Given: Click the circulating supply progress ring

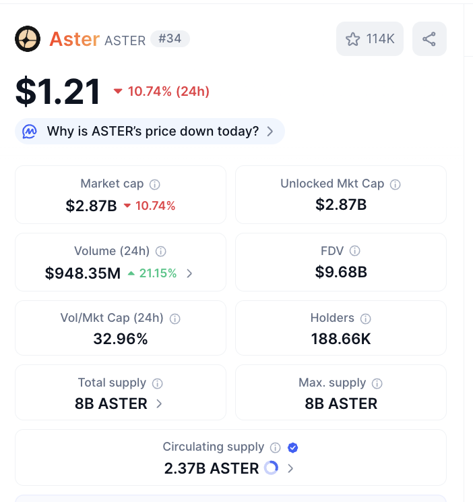Looking at the screenshot, I should point(271,468).
